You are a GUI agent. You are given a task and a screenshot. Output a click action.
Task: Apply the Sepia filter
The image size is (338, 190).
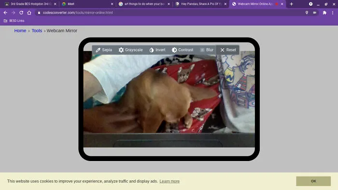point(104,50)
